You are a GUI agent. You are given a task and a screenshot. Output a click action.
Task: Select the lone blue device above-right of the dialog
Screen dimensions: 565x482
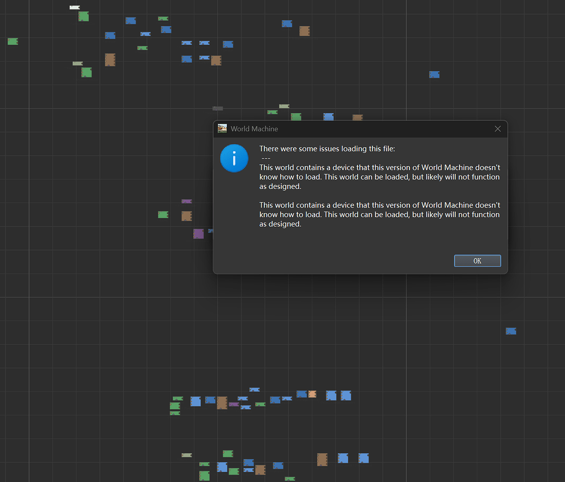[x=434, y=75]
